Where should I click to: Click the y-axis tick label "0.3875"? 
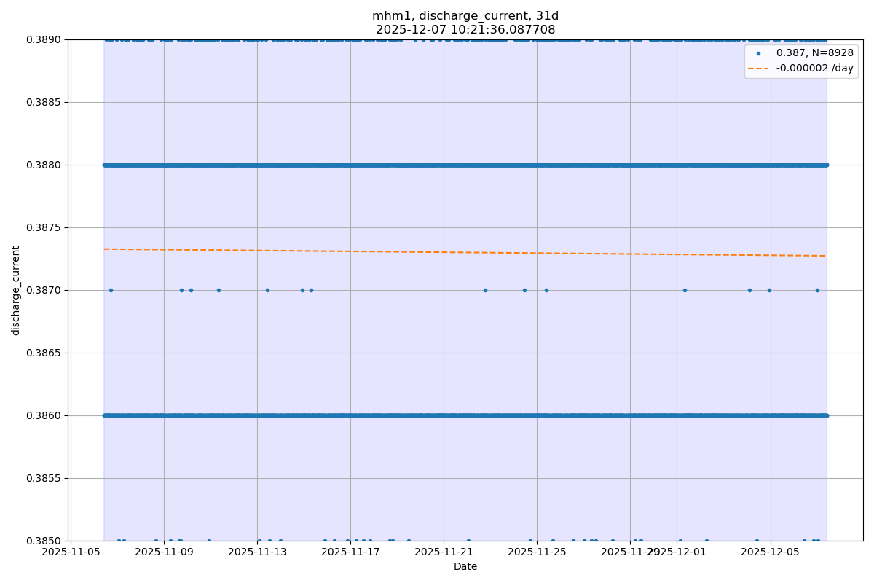[45, 227]
